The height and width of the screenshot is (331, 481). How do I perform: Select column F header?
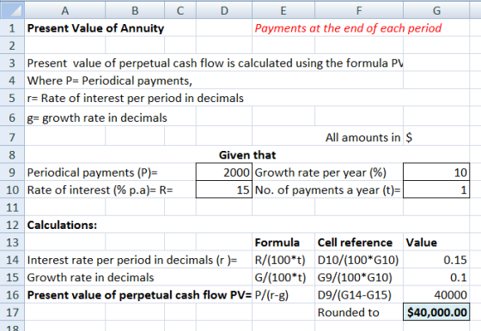coord(359,10)
